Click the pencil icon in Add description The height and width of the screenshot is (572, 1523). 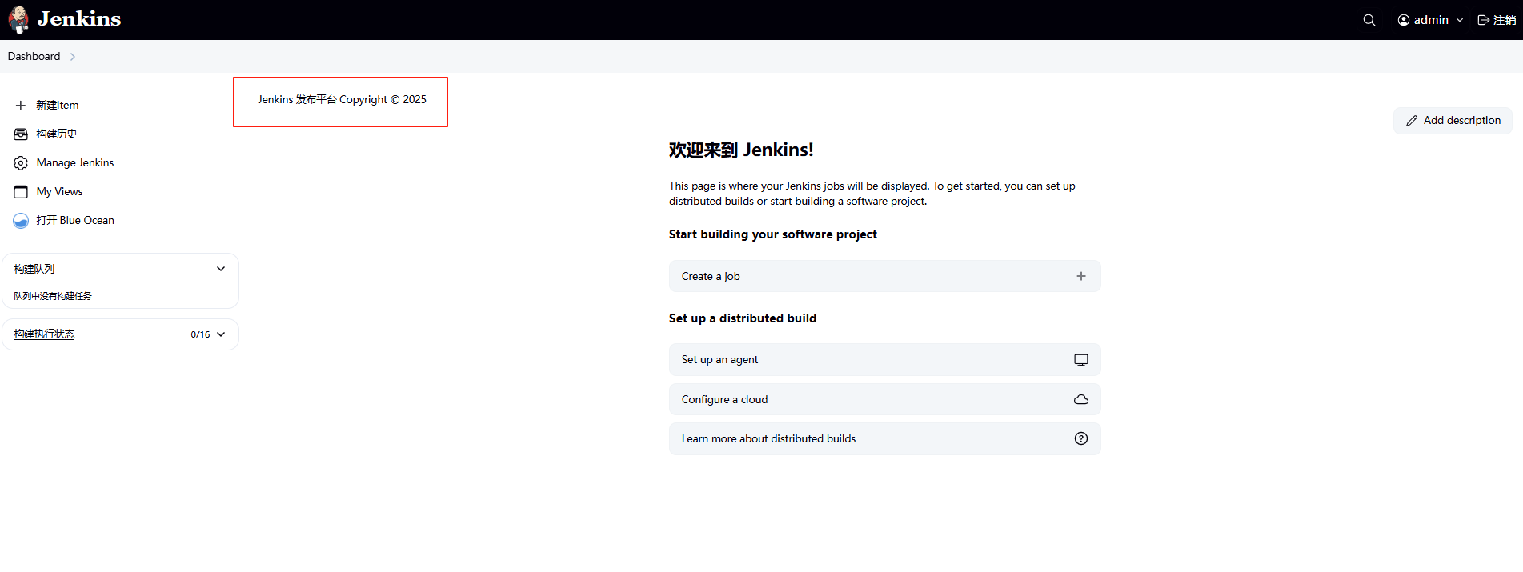coord(1412,121)
